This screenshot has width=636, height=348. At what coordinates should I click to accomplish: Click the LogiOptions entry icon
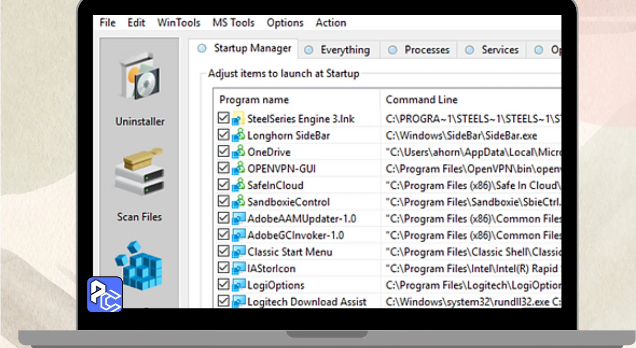pos(238,285)
